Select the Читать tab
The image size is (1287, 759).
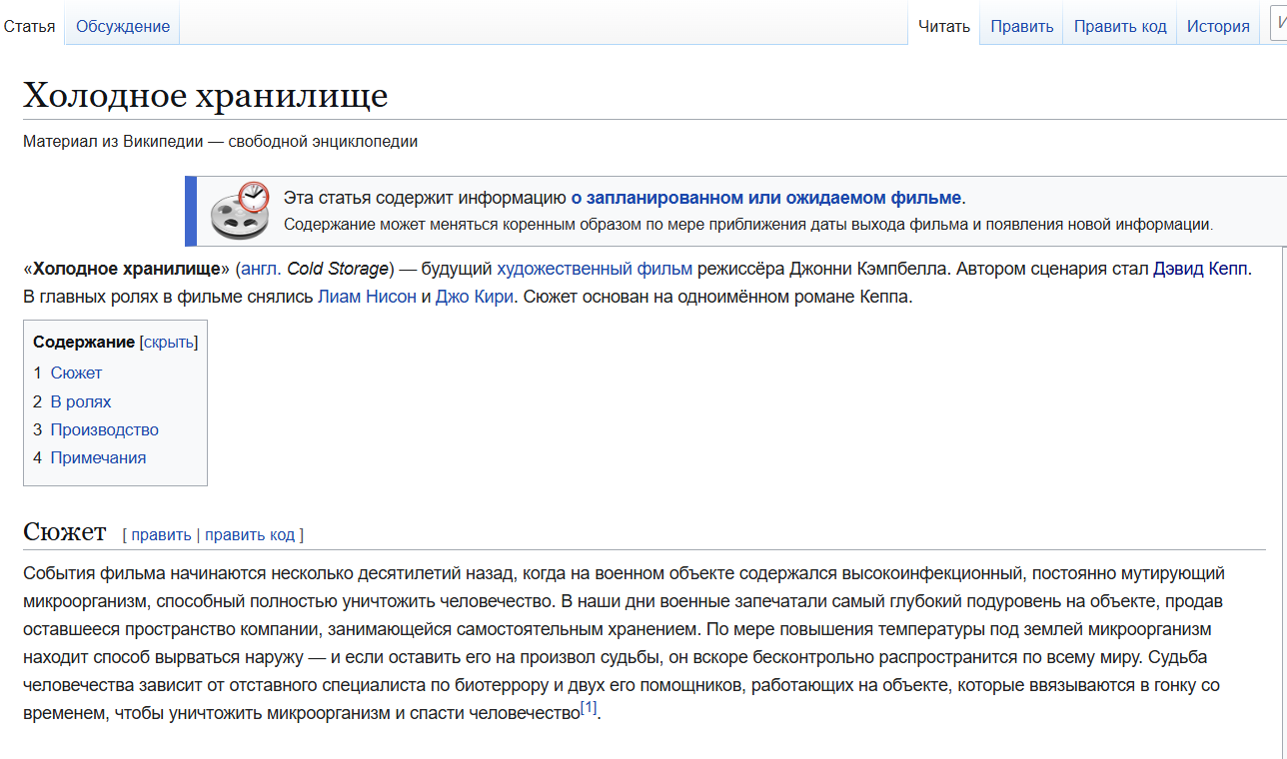tap(944, 27)
